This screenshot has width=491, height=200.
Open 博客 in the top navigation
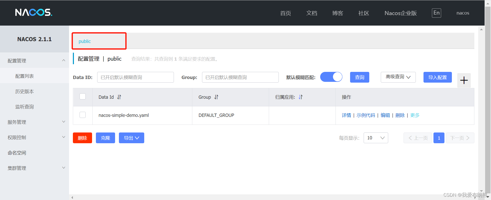(338, 13)
